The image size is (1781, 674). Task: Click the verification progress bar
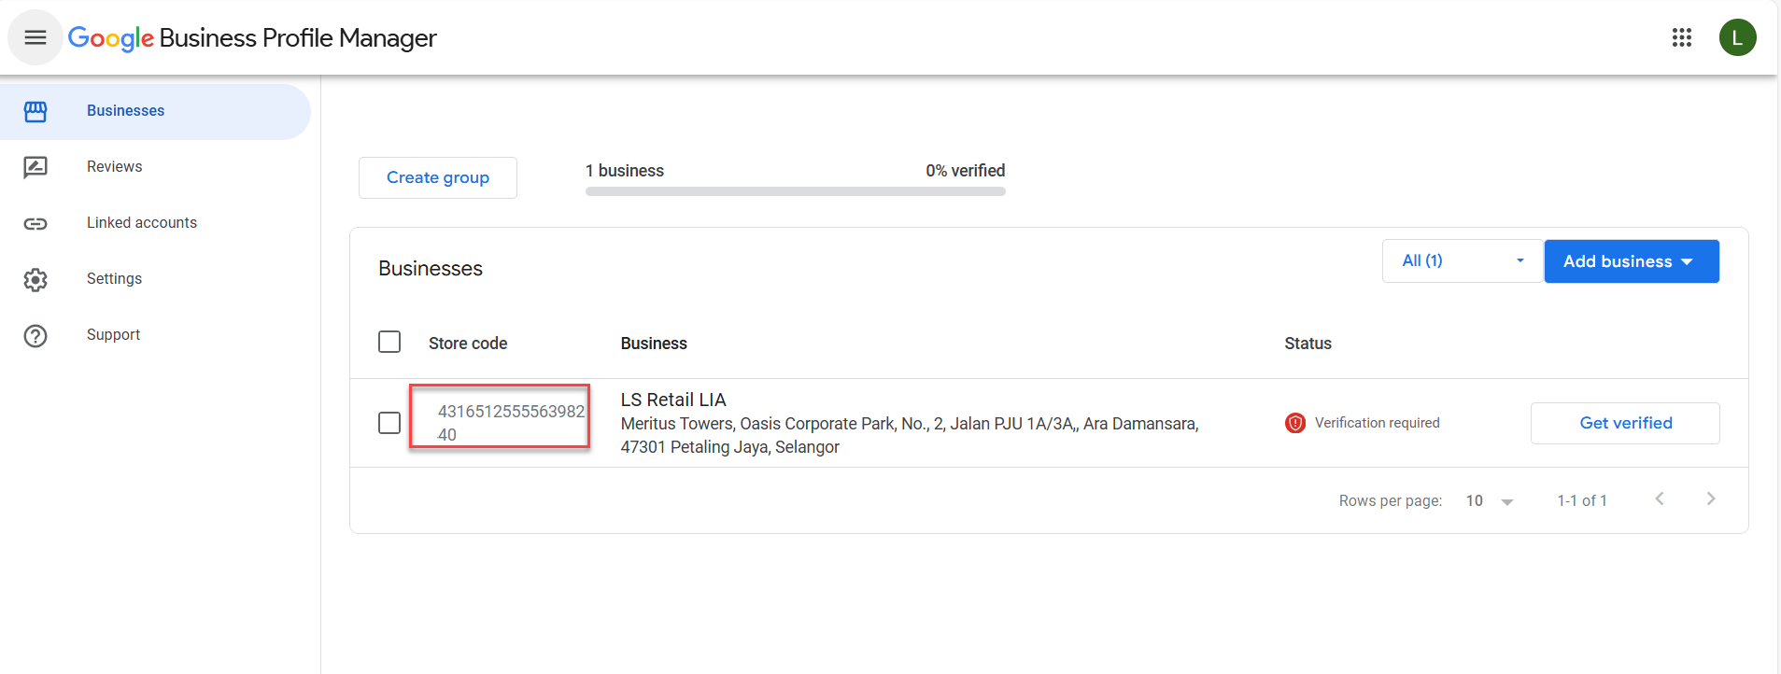795,191
